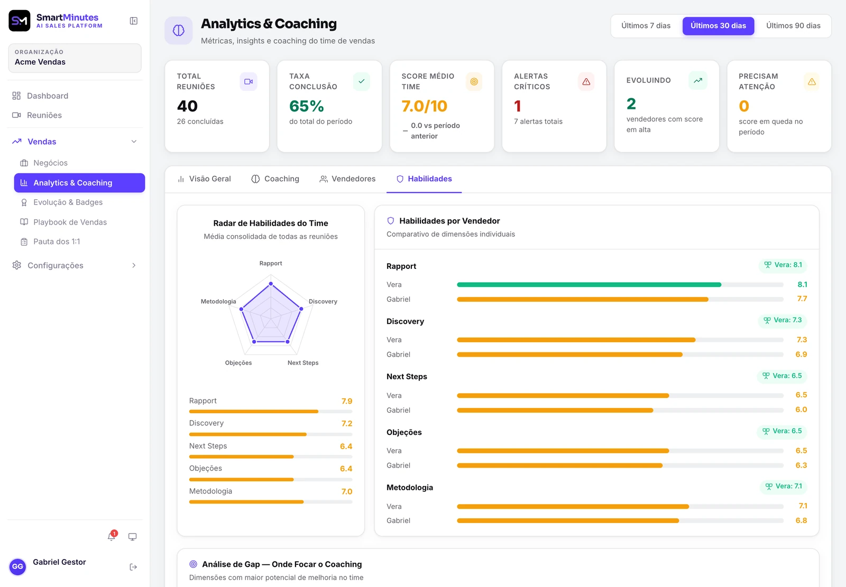846x587 pixels.
Task: Click the Discovery 7.2 value in radar panel
Action: point(347,424)
